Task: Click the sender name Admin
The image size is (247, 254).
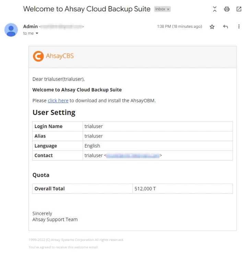Action: click(30, 26)
